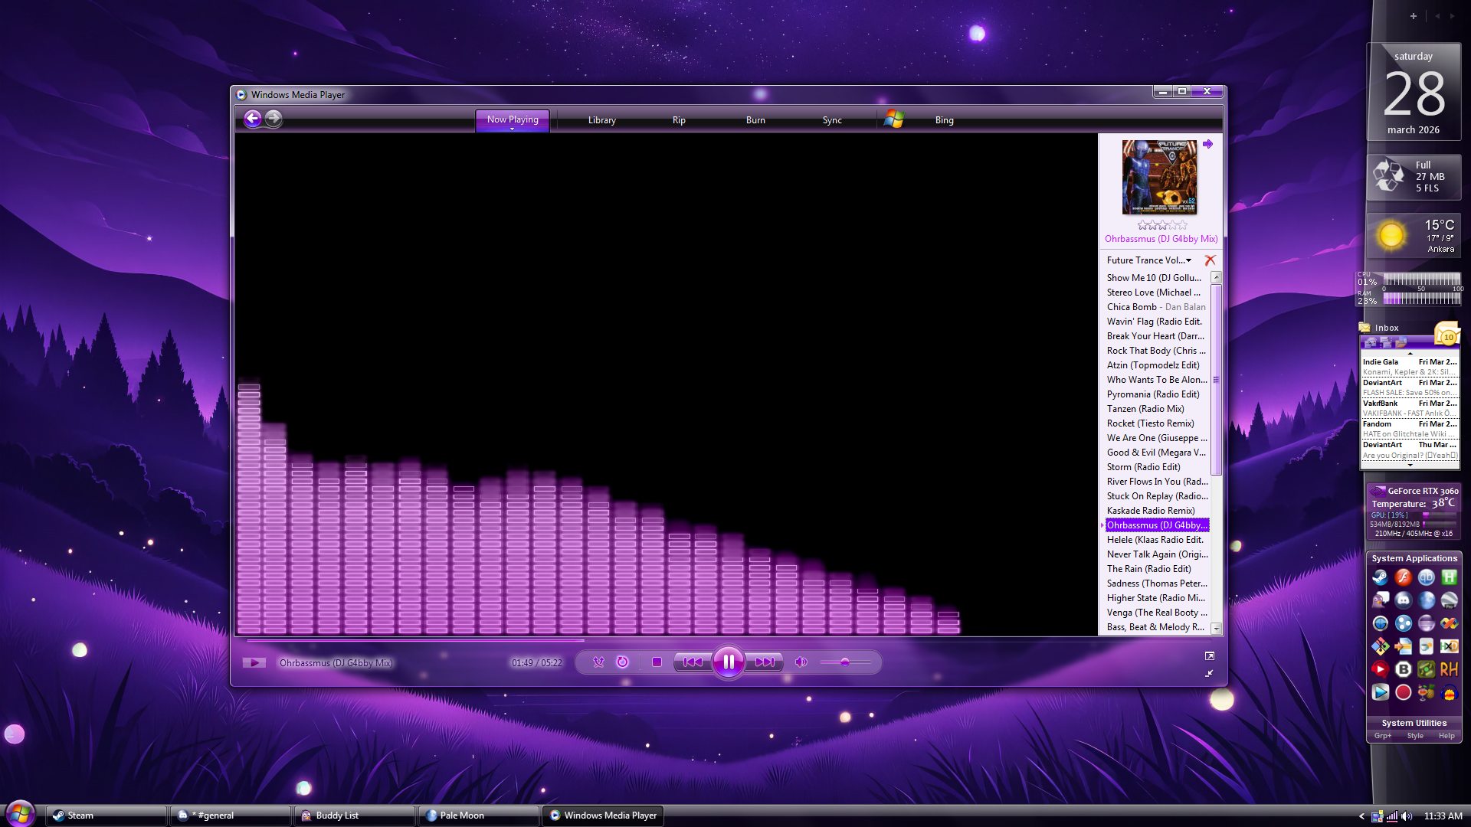
Task: Launch qBittorrent from System Applications
Action: point(1426,577)
